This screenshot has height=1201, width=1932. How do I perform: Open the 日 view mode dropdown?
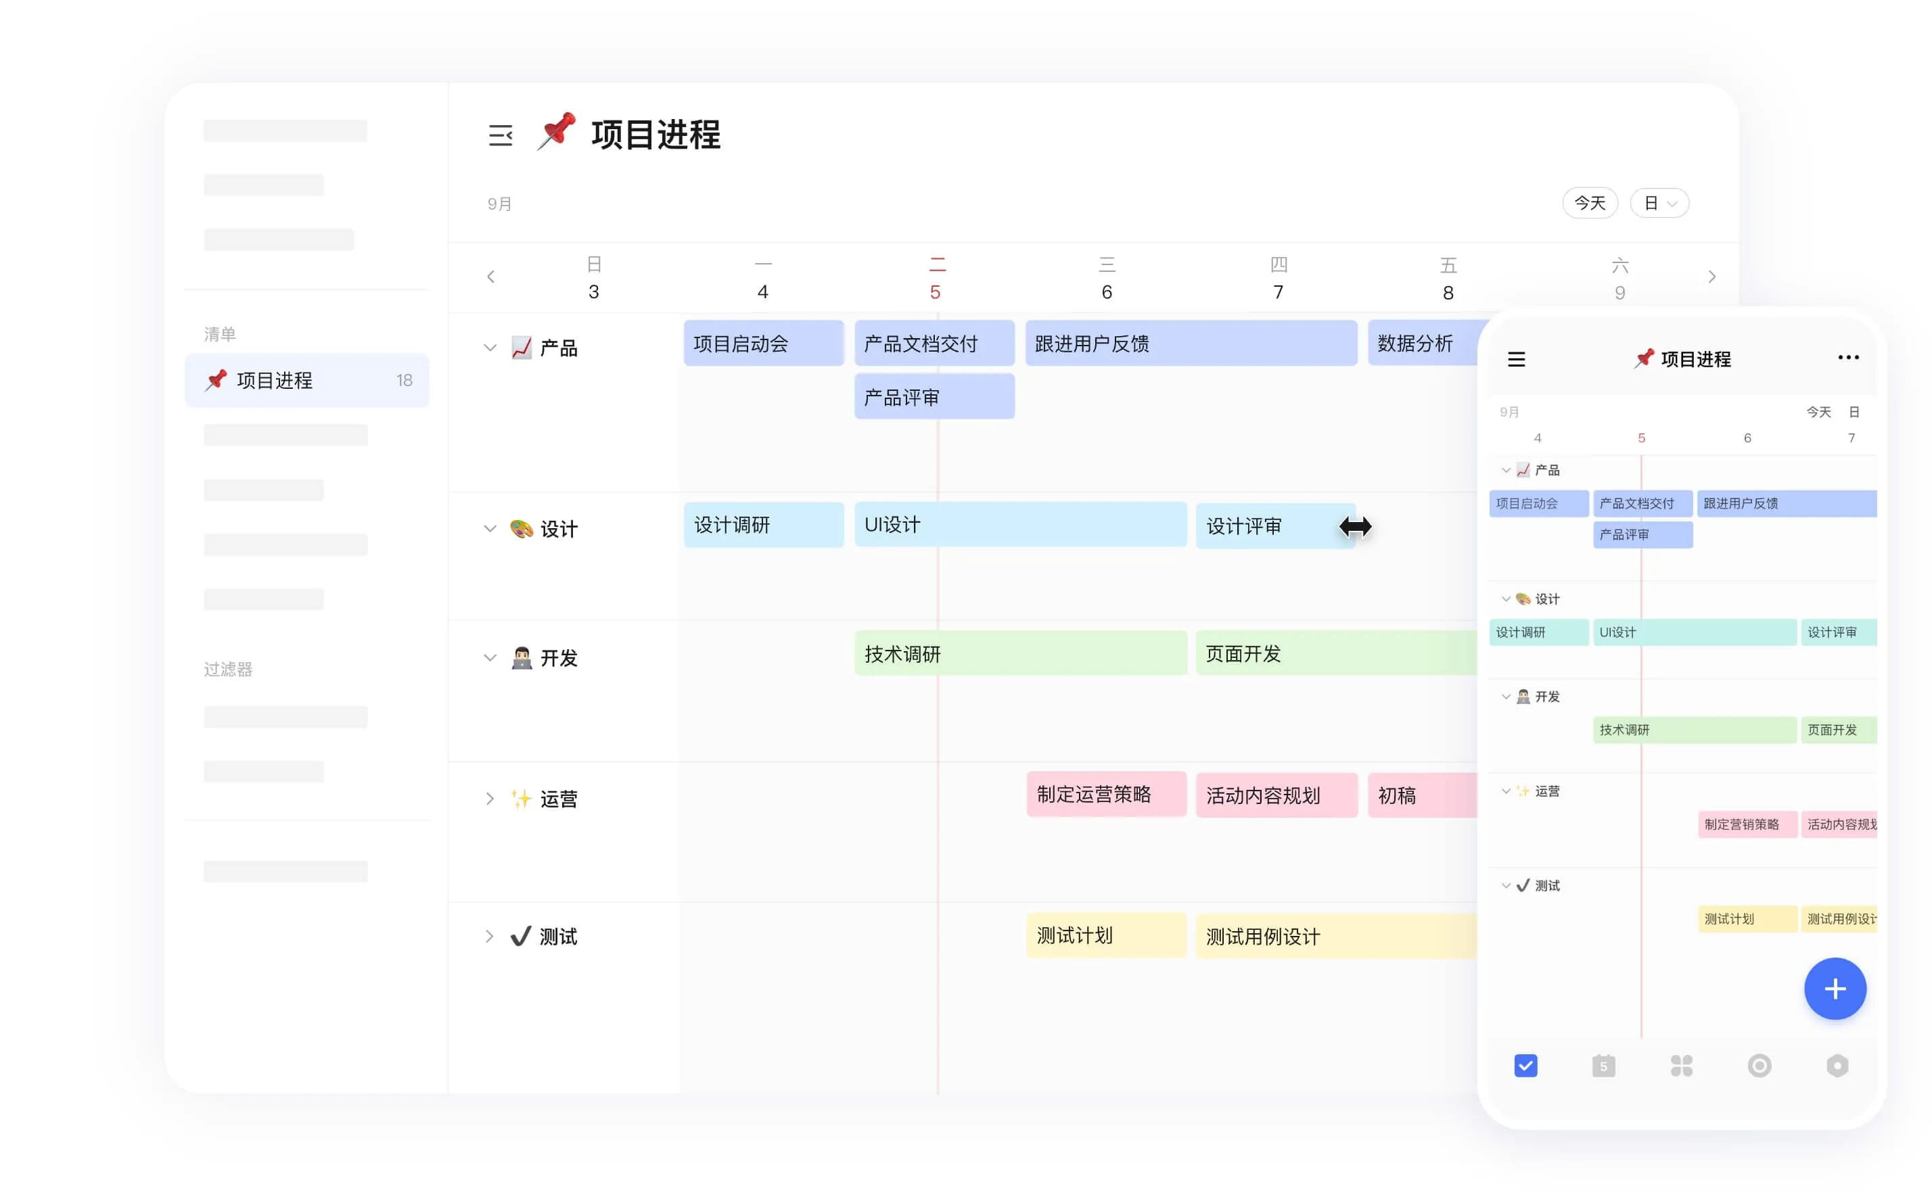[1659, 203]
